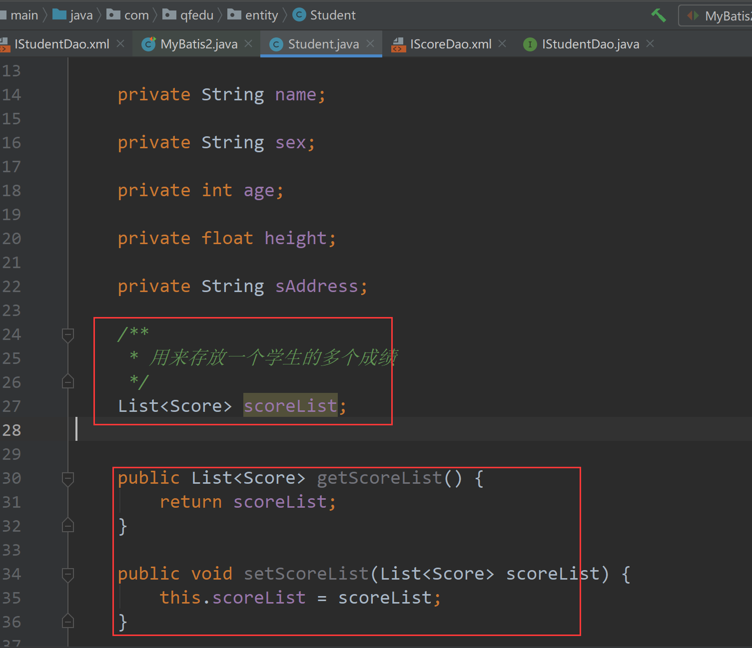Click the Build Project hammer icon

pos(658,15)
